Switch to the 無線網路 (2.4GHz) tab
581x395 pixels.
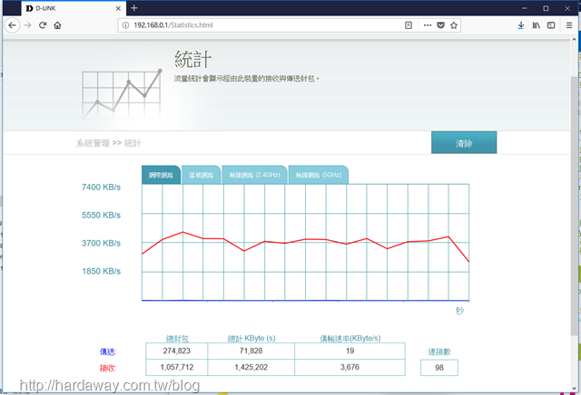pyautogui.click(x=253, y=174)
